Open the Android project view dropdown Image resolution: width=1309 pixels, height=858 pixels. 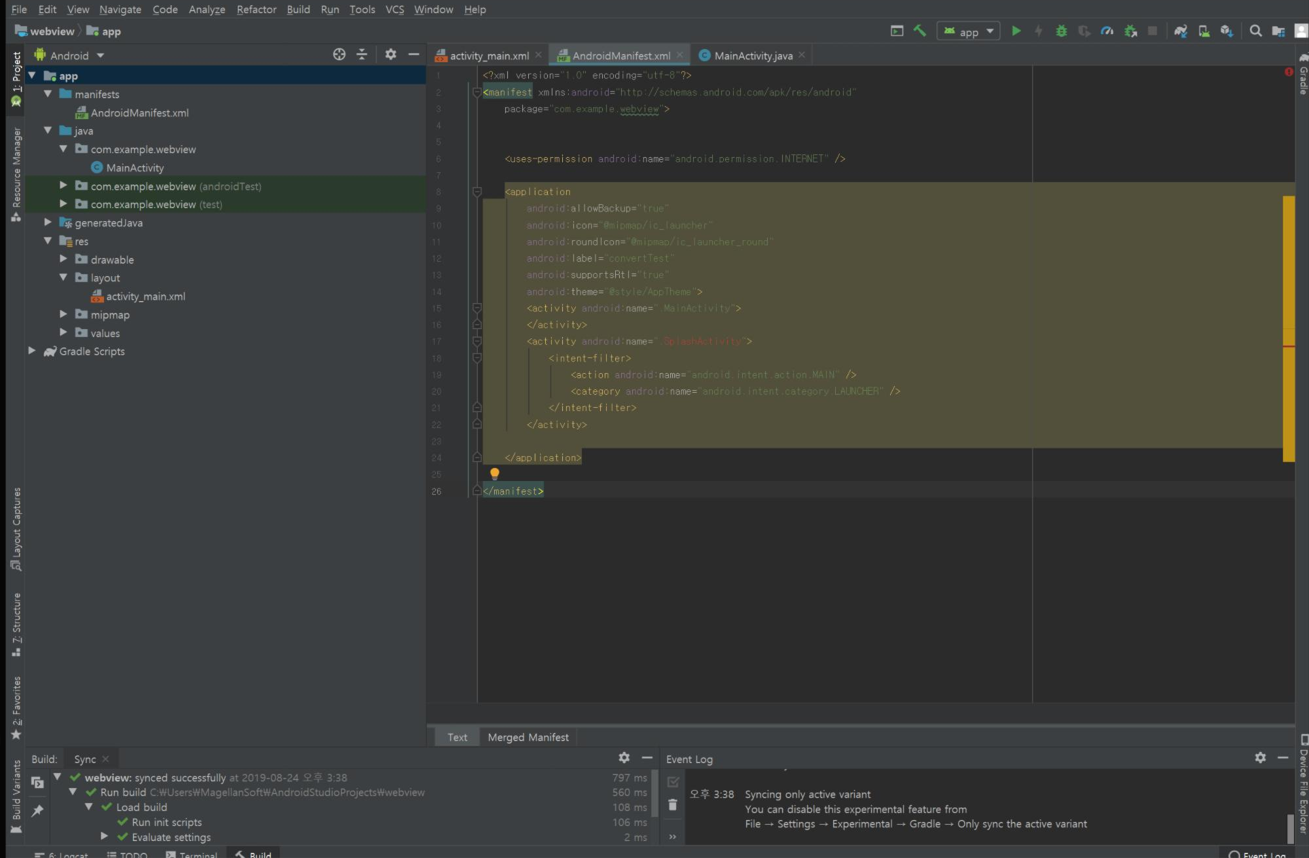point(69,56)
